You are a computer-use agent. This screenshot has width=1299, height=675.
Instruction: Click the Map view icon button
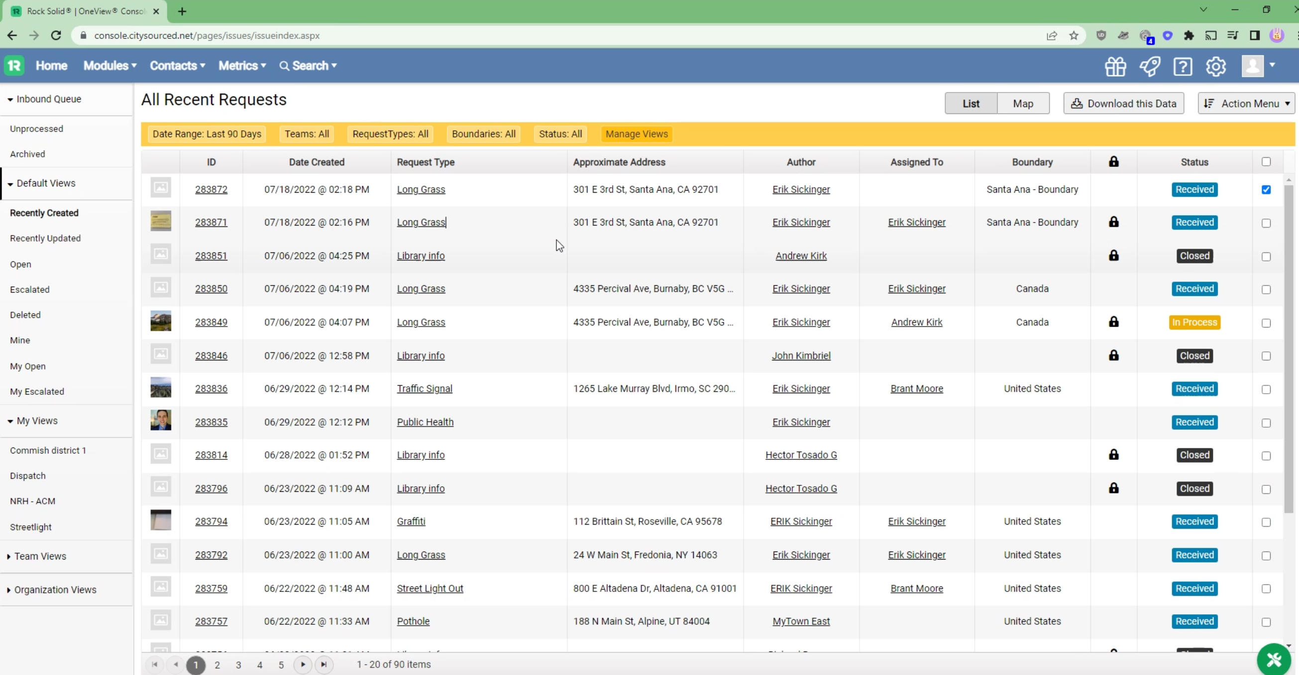(1023, 103)
